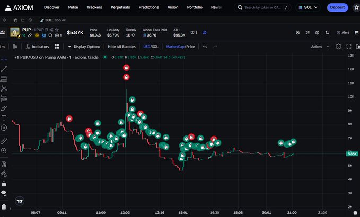Focus the token search field
Screen dimensions: 360x217
[x=262, y=7]
